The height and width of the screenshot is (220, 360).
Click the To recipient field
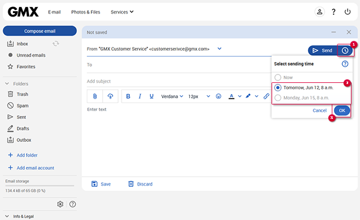[x=179, y=65]
